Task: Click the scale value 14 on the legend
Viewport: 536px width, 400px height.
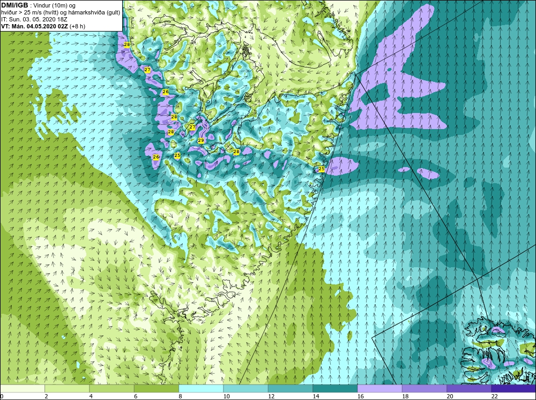Action: pyautogui.click(x=316, y=396)
